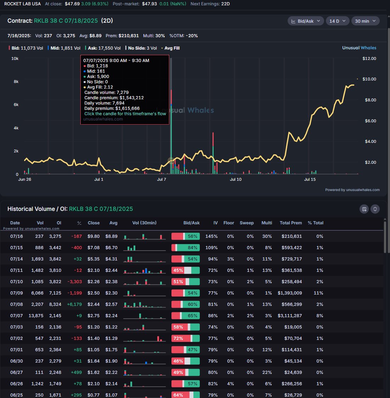Screen dimensions: 390x398
Task: Click the 145% IV cell
Action: [x=211, y=236]
